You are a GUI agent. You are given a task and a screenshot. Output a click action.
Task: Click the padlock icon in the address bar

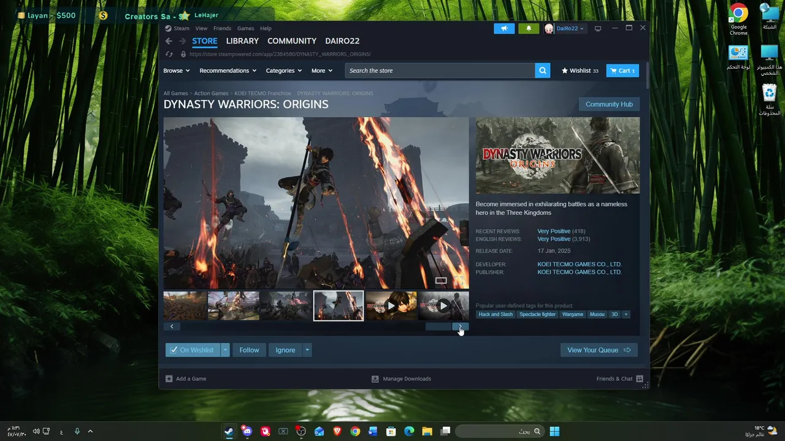click(x=183, y=54)
